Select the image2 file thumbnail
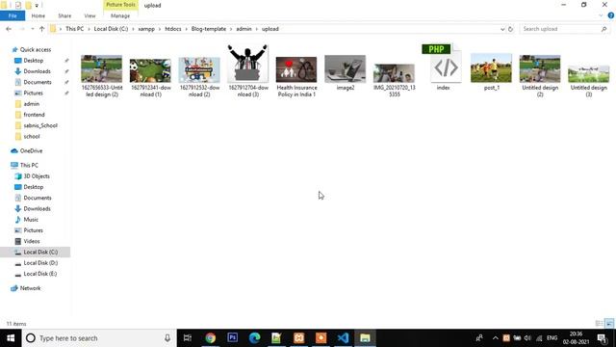This screenshot has width=616, height=347. [x=346, y=73]
